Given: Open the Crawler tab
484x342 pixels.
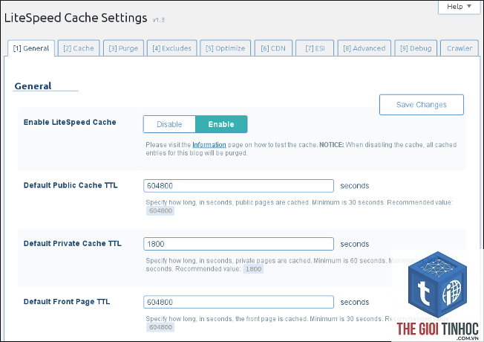Looking at the screenshot, I should (460, 48).
